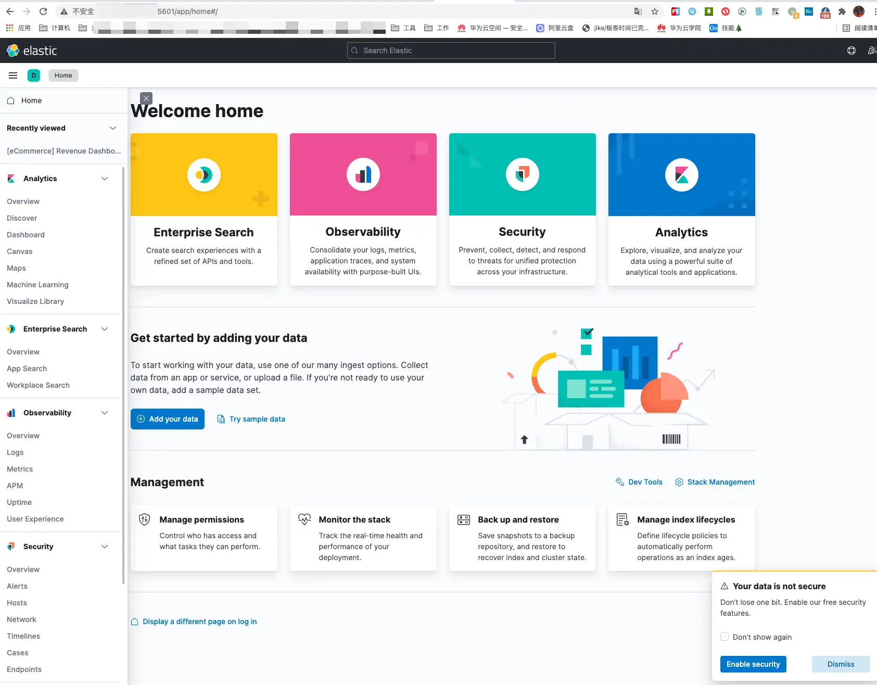Click the sidebar vertical scrollbar

[123, 375]
